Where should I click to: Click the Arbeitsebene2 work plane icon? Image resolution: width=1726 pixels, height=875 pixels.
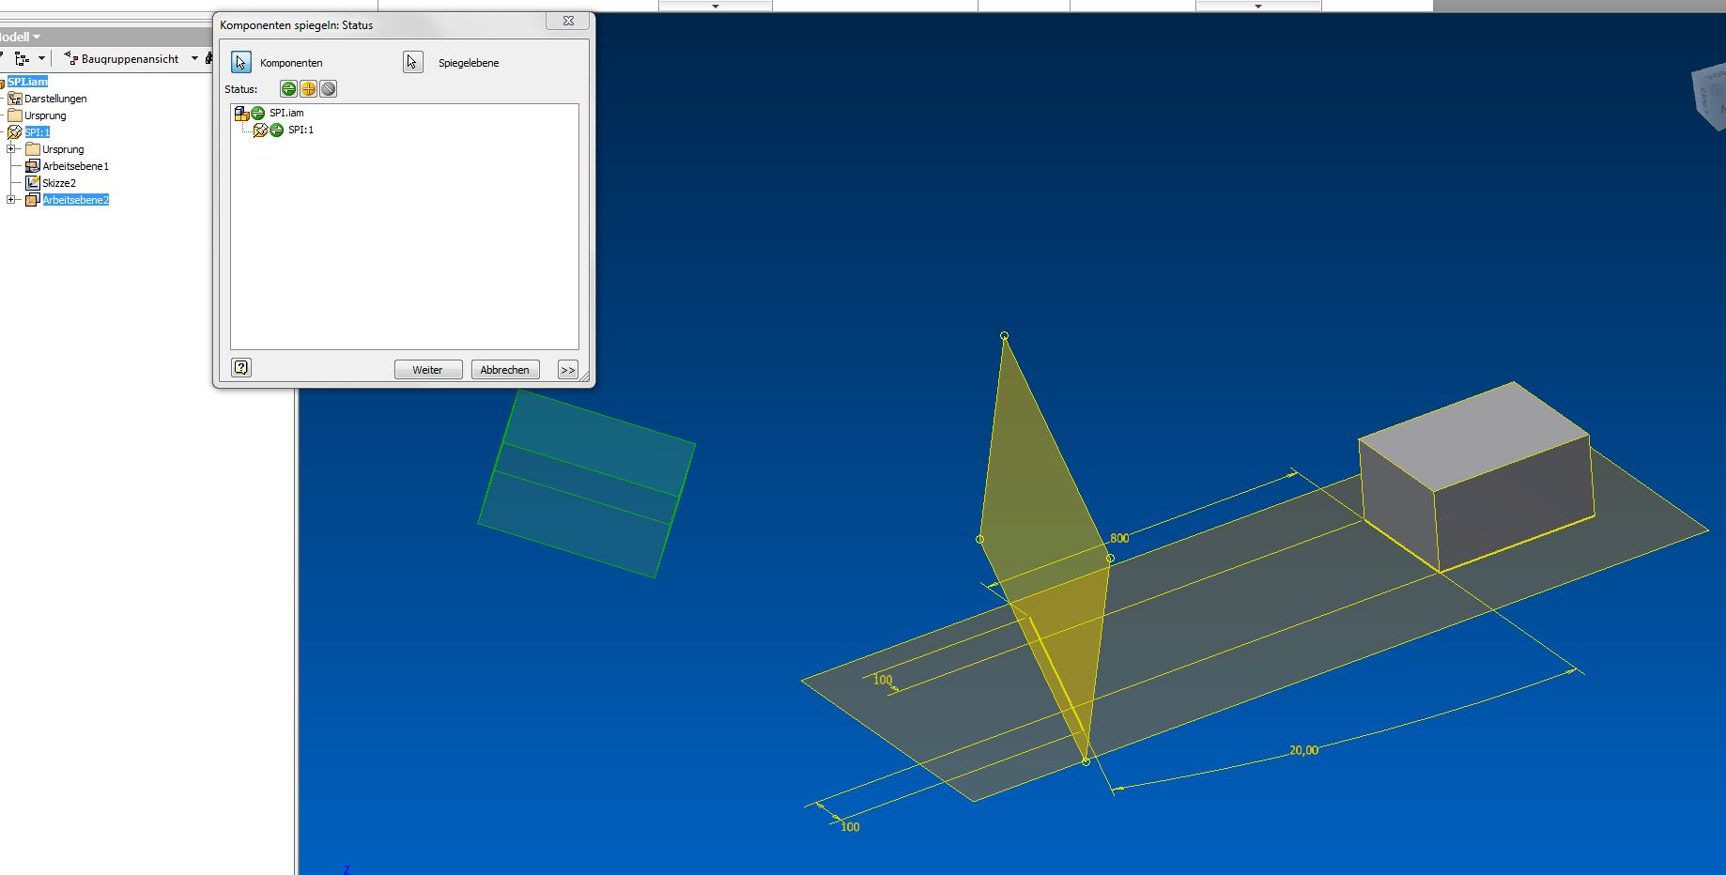click(33, 200)
